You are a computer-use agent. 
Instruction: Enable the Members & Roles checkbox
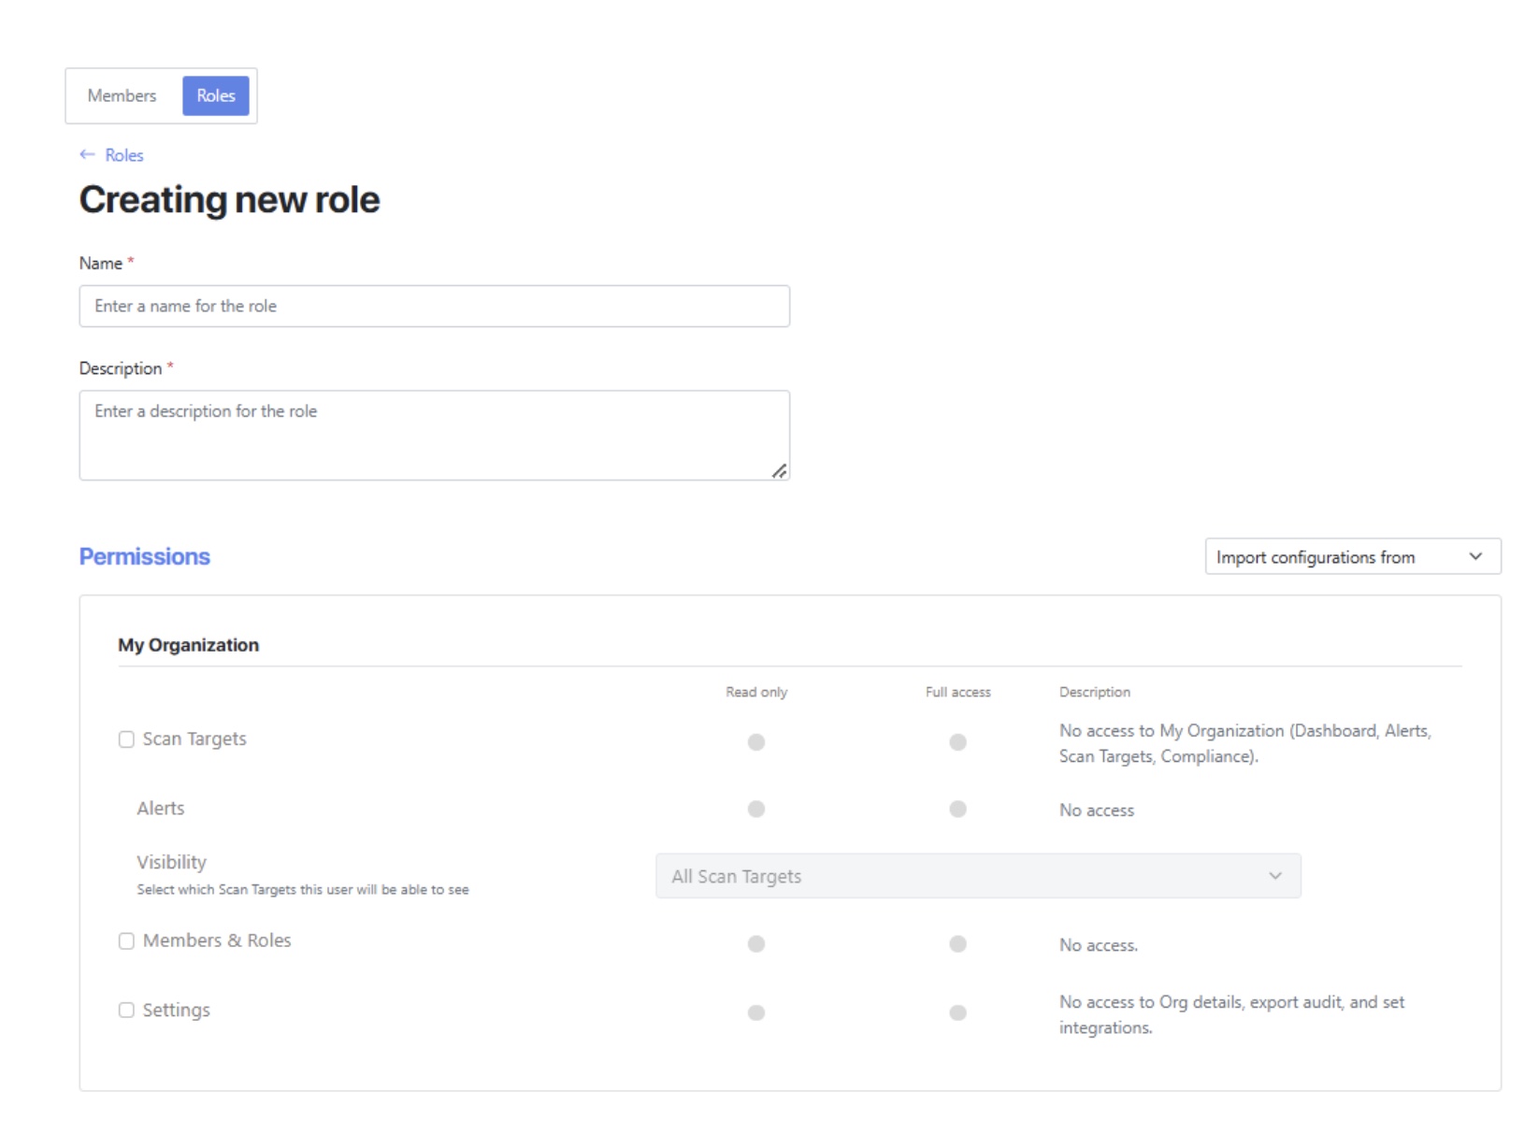(x=126, y=941)
